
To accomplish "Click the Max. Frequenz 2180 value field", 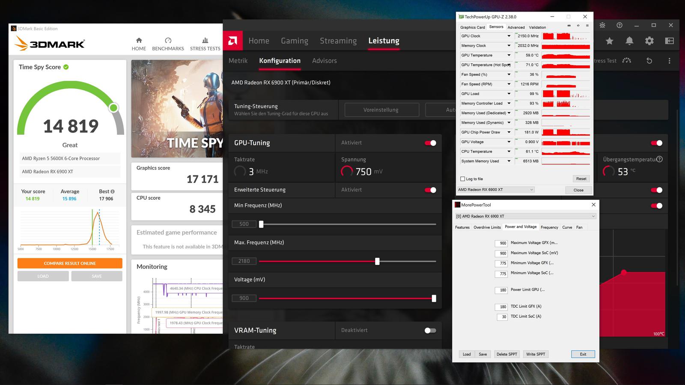I will 244,261.
